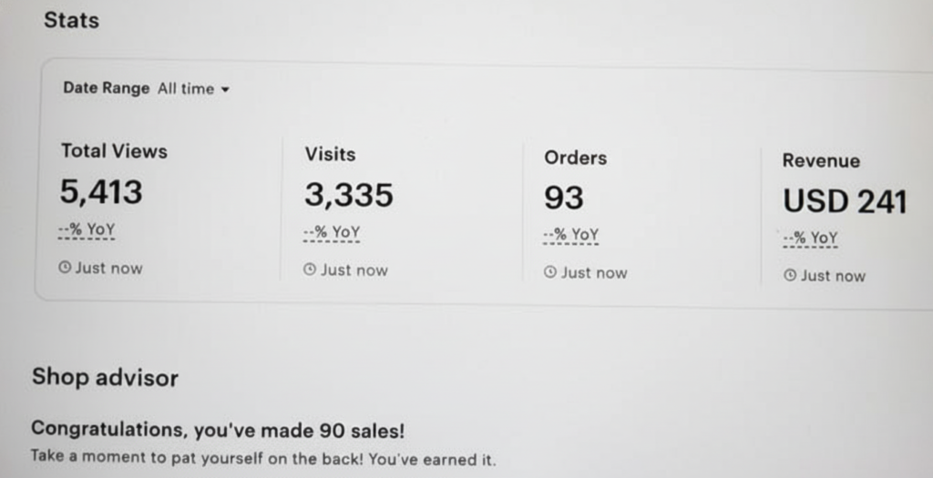Select the Orders stat 93
Screen dimensions: 933x478
click(564, 198)
